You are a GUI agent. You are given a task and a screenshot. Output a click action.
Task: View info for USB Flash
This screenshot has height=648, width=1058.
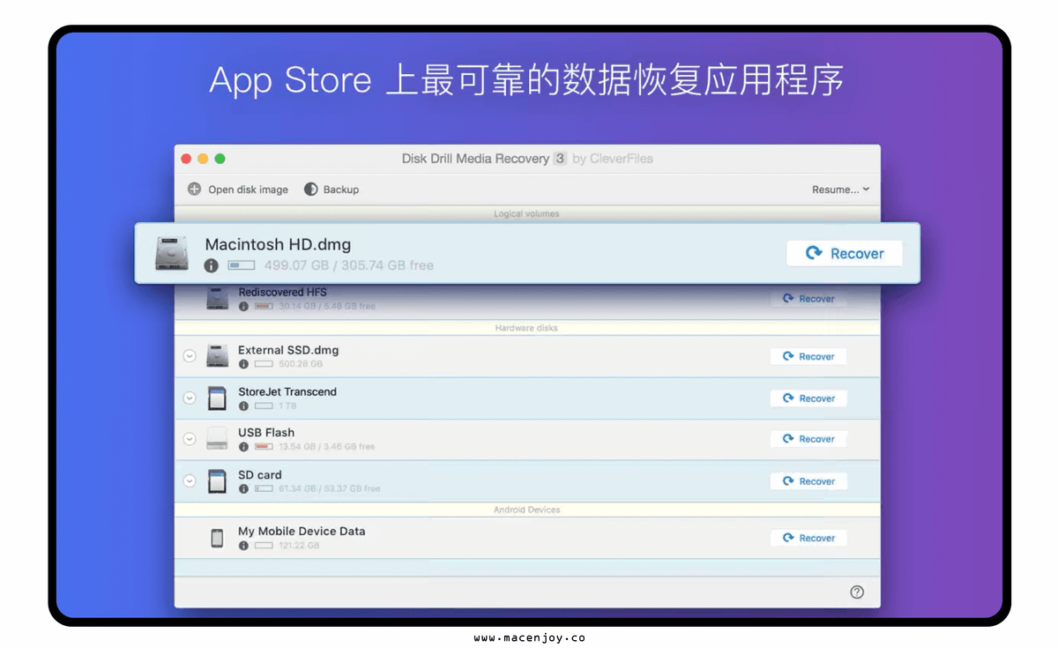click(x=243, y=447)
